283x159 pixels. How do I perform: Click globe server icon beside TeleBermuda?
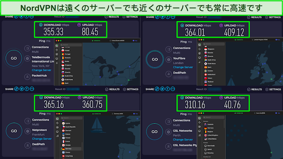tap(27, 58)
